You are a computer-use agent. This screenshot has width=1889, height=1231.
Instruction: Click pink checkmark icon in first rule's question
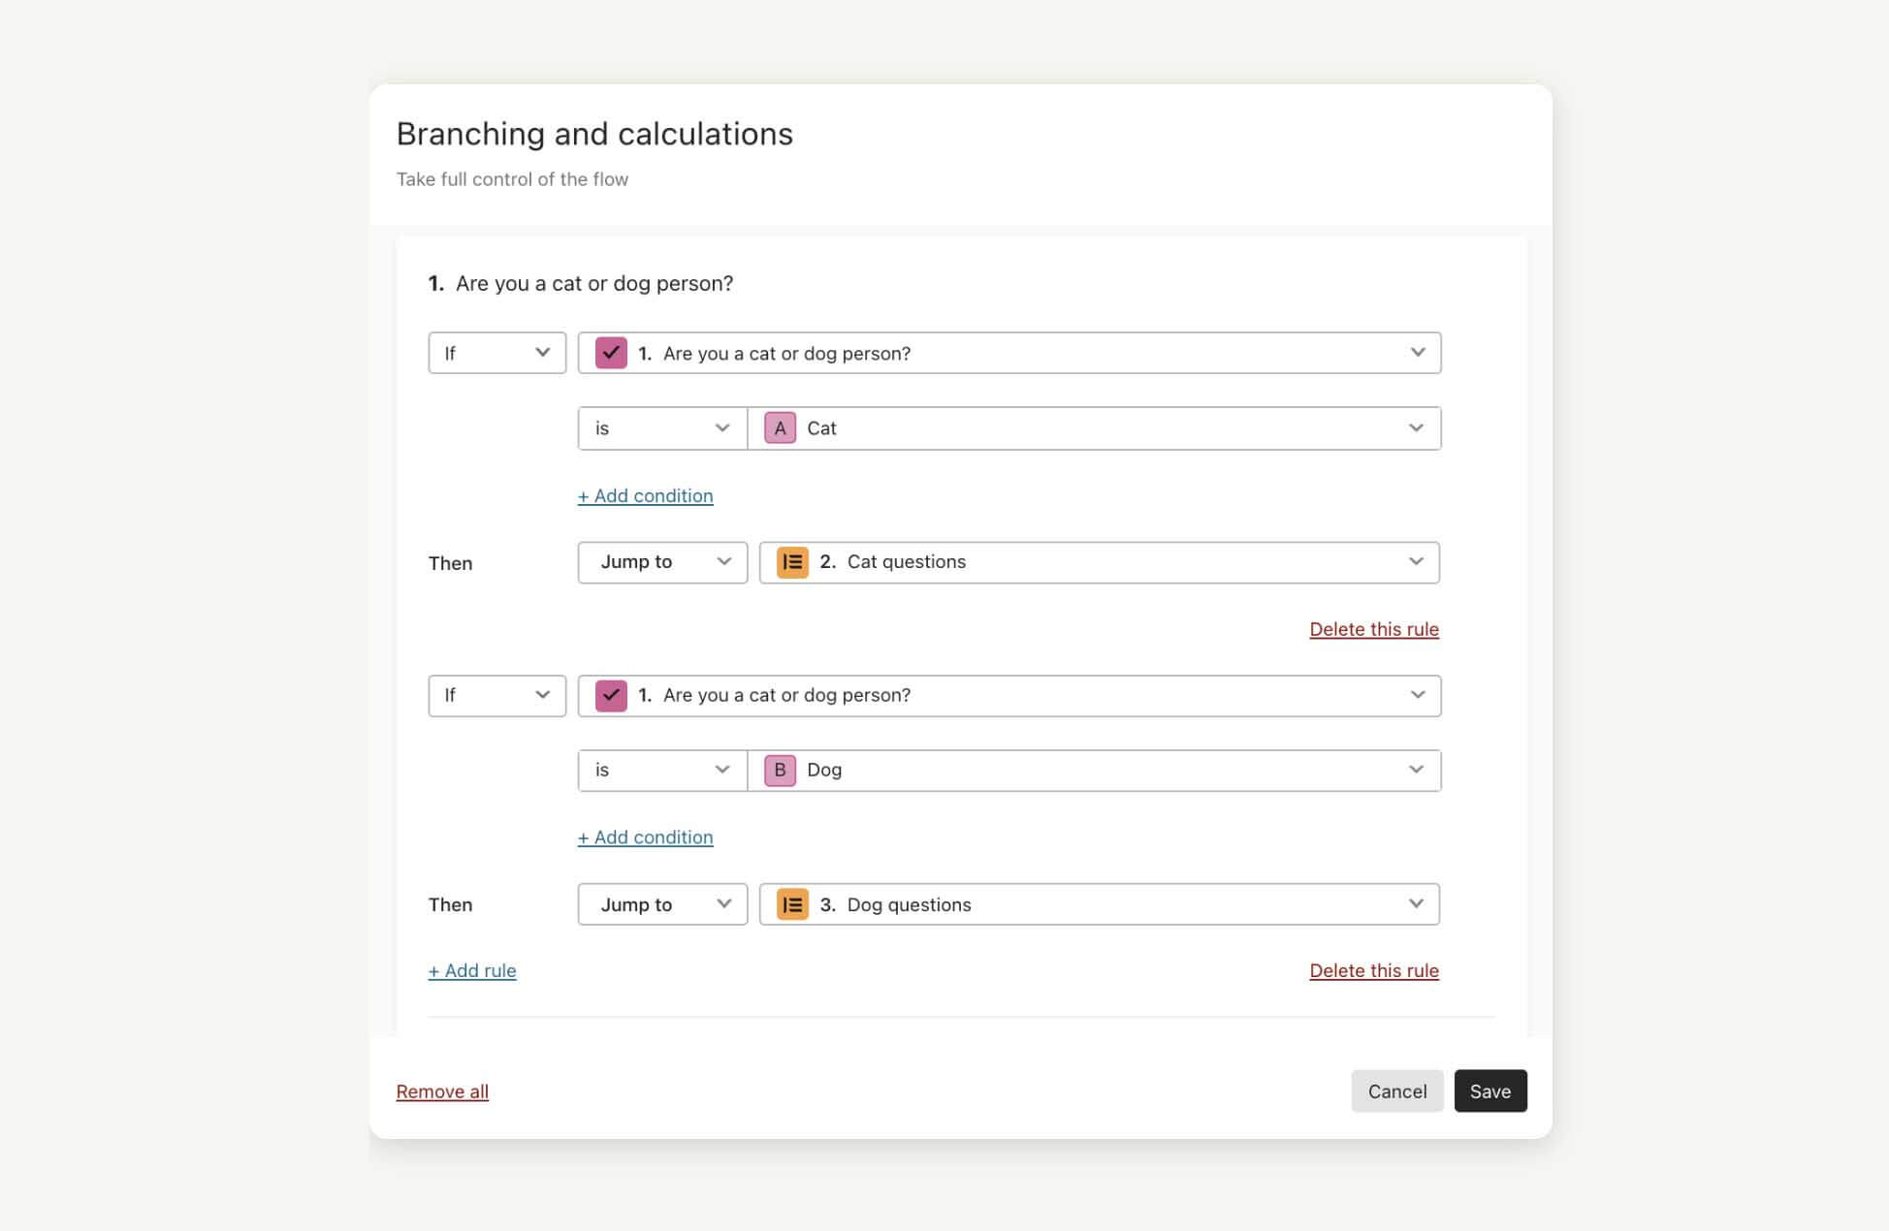pos(611,353)
